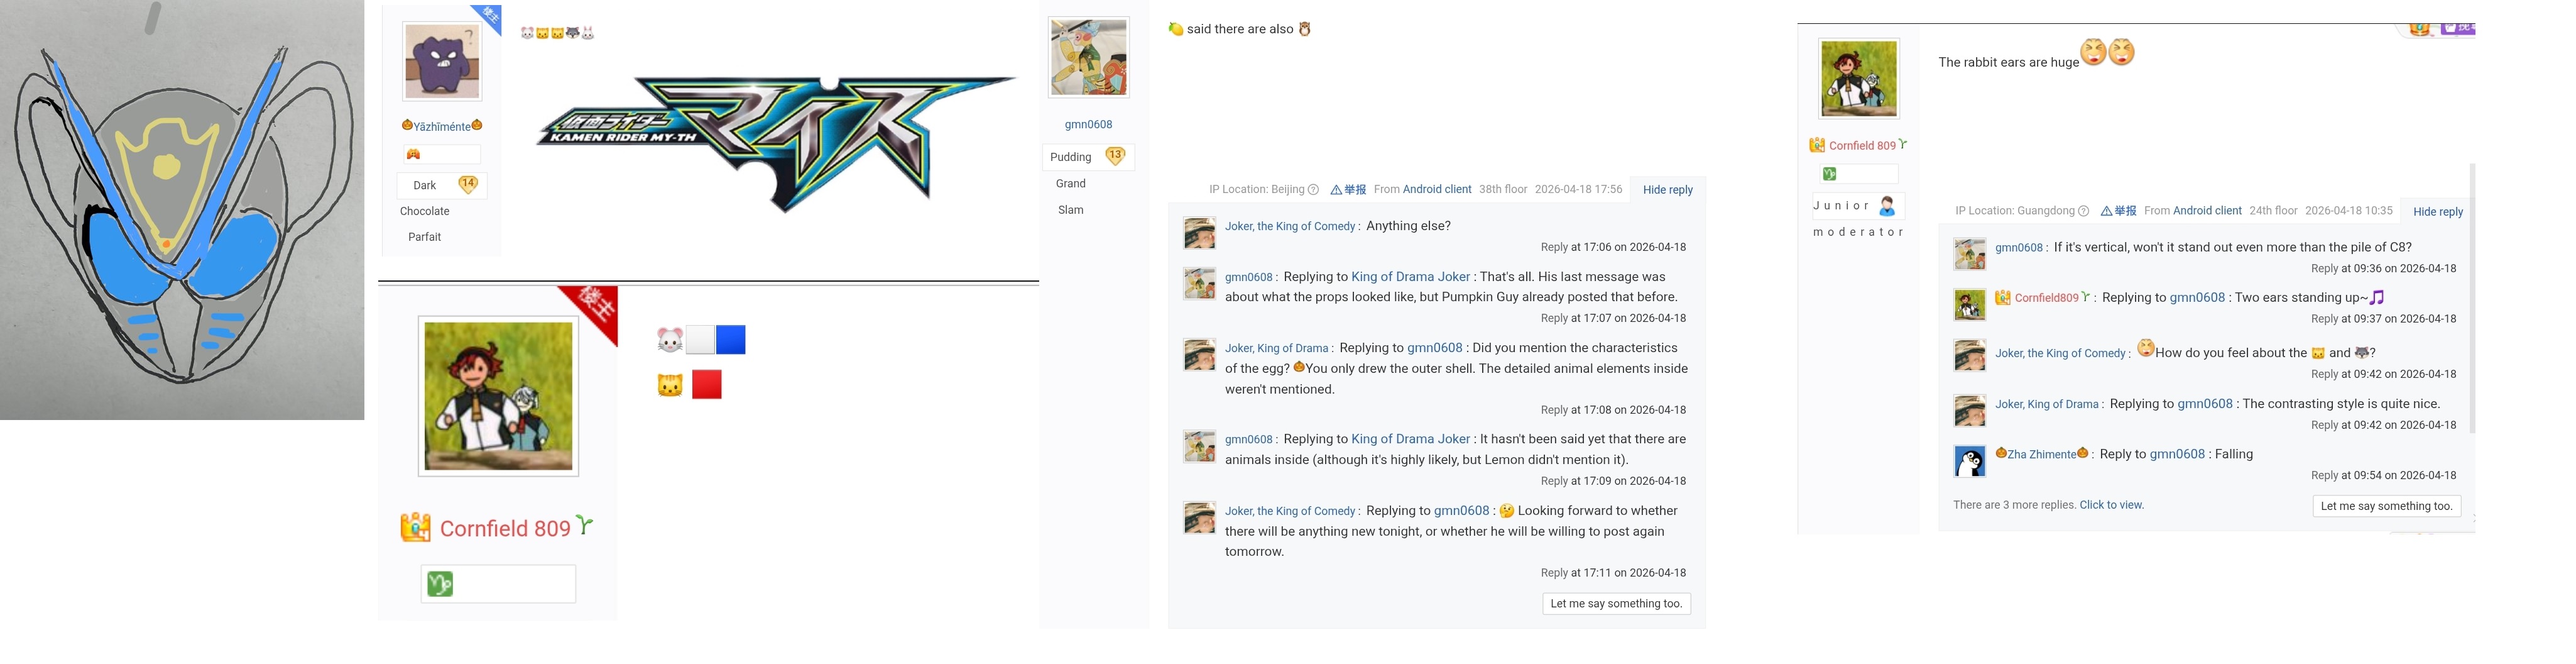Click the Junior moderator person icon
Viewport: 2576px width, 664px height.
[x=1887, y=206]
